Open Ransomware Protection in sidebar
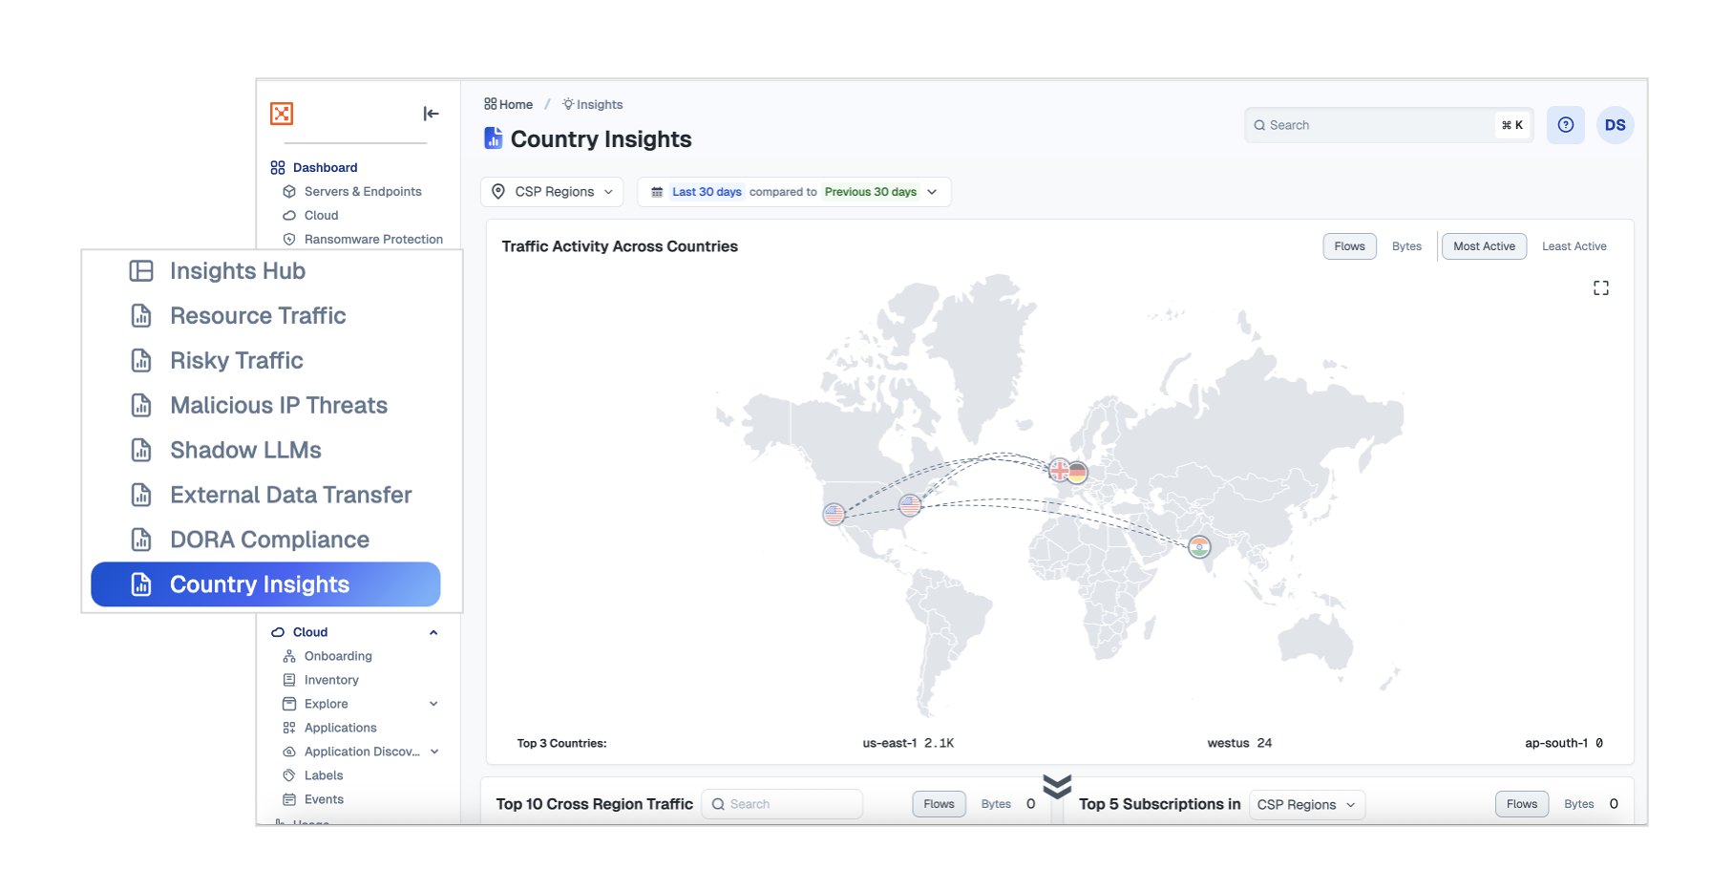The image size is (1711, 890). pos(373,240)
